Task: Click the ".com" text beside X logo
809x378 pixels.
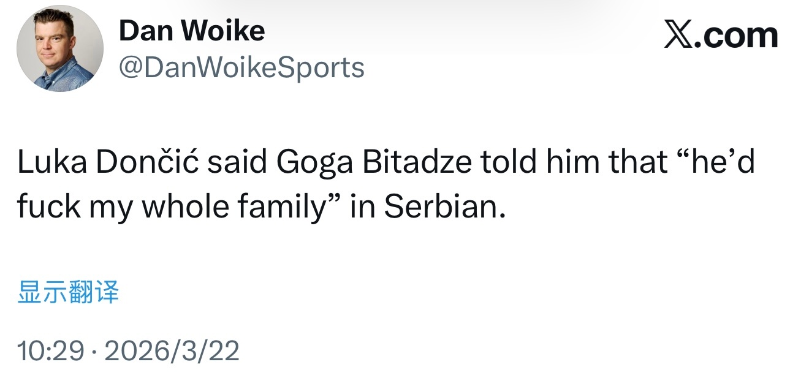Action: coord(740,36)
